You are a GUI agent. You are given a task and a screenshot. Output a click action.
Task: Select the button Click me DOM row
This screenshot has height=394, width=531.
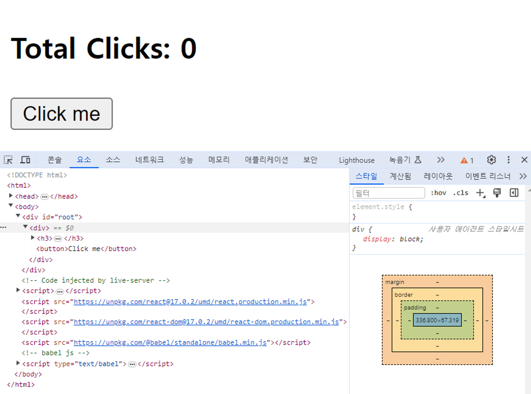[x=86, y=249]
